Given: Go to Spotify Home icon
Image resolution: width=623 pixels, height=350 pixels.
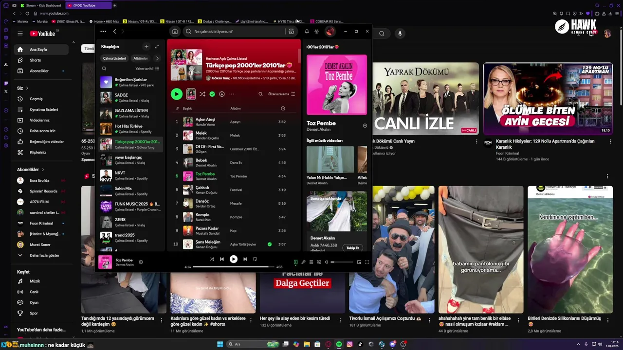Looking at the screenshot, I should coord(175,32).
